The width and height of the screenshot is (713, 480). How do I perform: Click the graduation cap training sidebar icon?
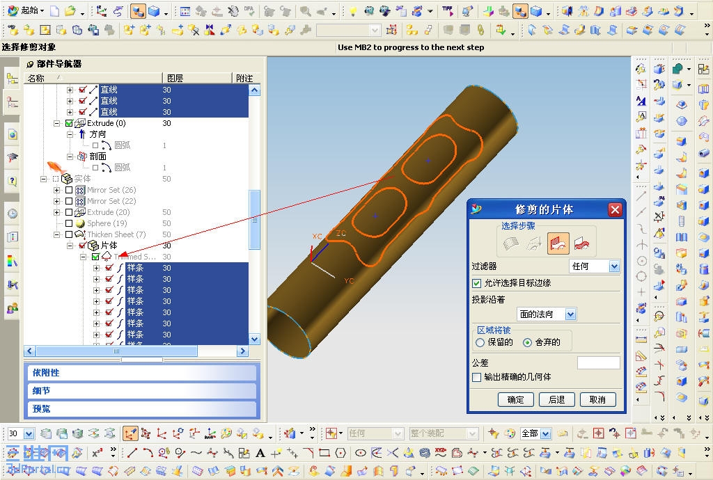pos(13,158)
